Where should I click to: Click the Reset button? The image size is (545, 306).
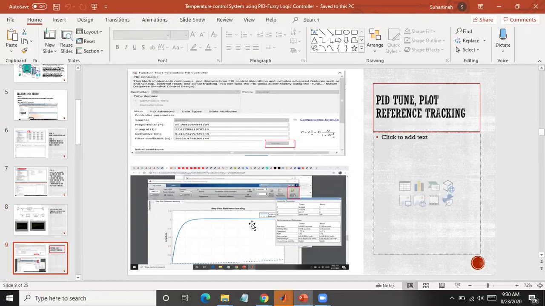[86, 41]
